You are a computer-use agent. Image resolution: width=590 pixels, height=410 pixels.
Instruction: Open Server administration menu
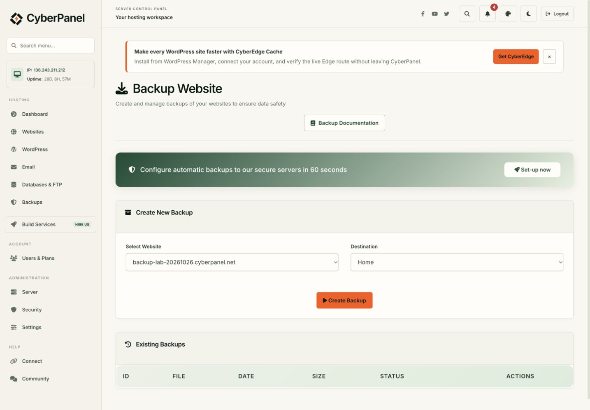point(51,292)
